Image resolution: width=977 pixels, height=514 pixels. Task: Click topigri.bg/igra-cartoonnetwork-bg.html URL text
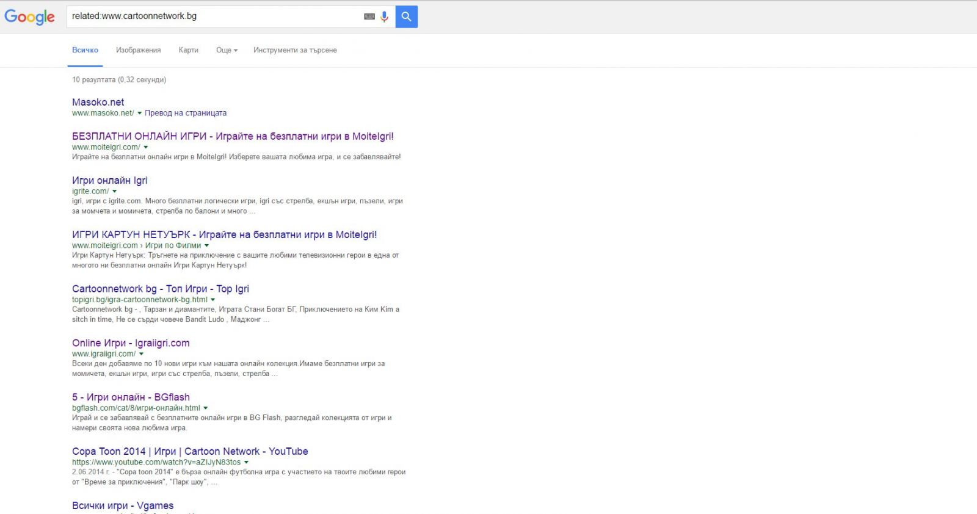(x=140, y=300)
